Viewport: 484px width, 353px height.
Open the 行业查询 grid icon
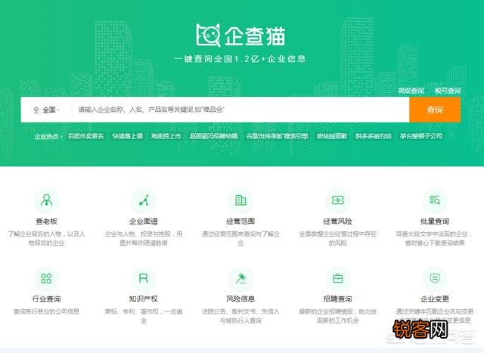47,278
